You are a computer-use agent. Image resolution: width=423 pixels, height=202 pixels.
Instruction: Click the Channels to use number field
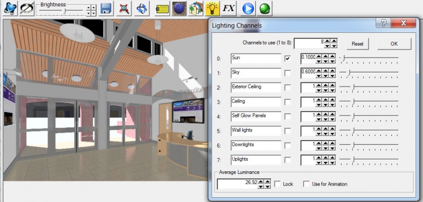pos(309,43)
